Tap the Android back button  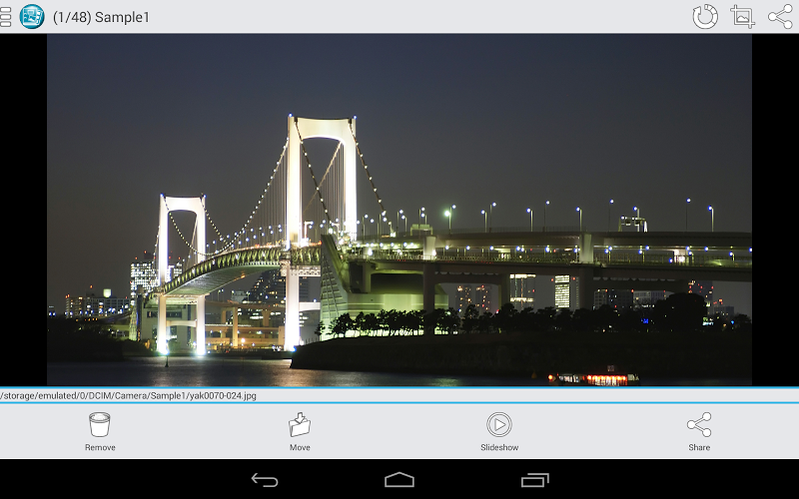(x=265, y=480)
